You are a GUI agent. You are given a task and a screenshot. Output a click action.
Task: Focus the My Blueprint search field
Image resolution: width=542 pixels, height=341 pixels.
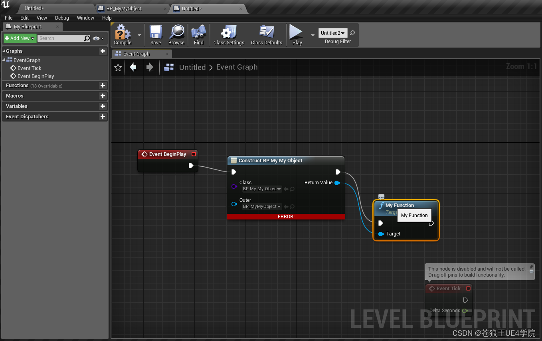tap(61, 38)
